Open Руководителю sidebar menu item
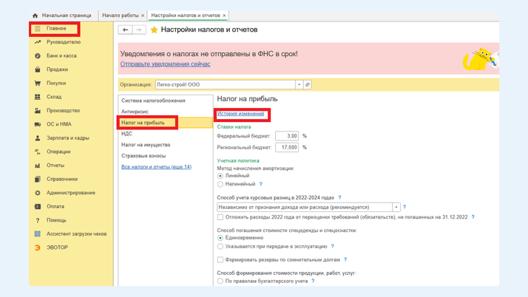Screen dimensions: 528x297 (64, 42)
